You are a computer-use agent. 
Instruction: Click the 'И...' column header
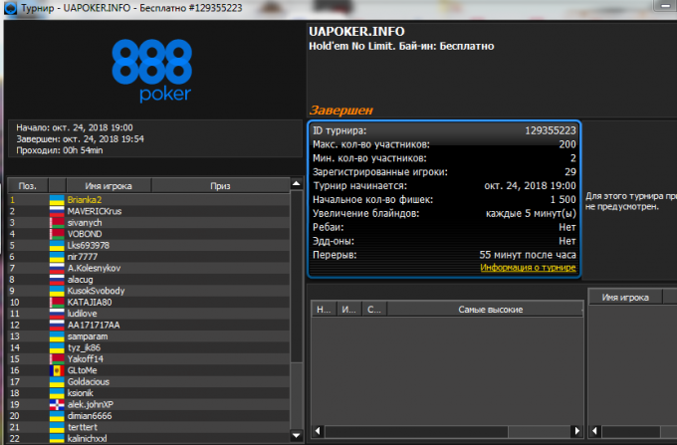348,310
